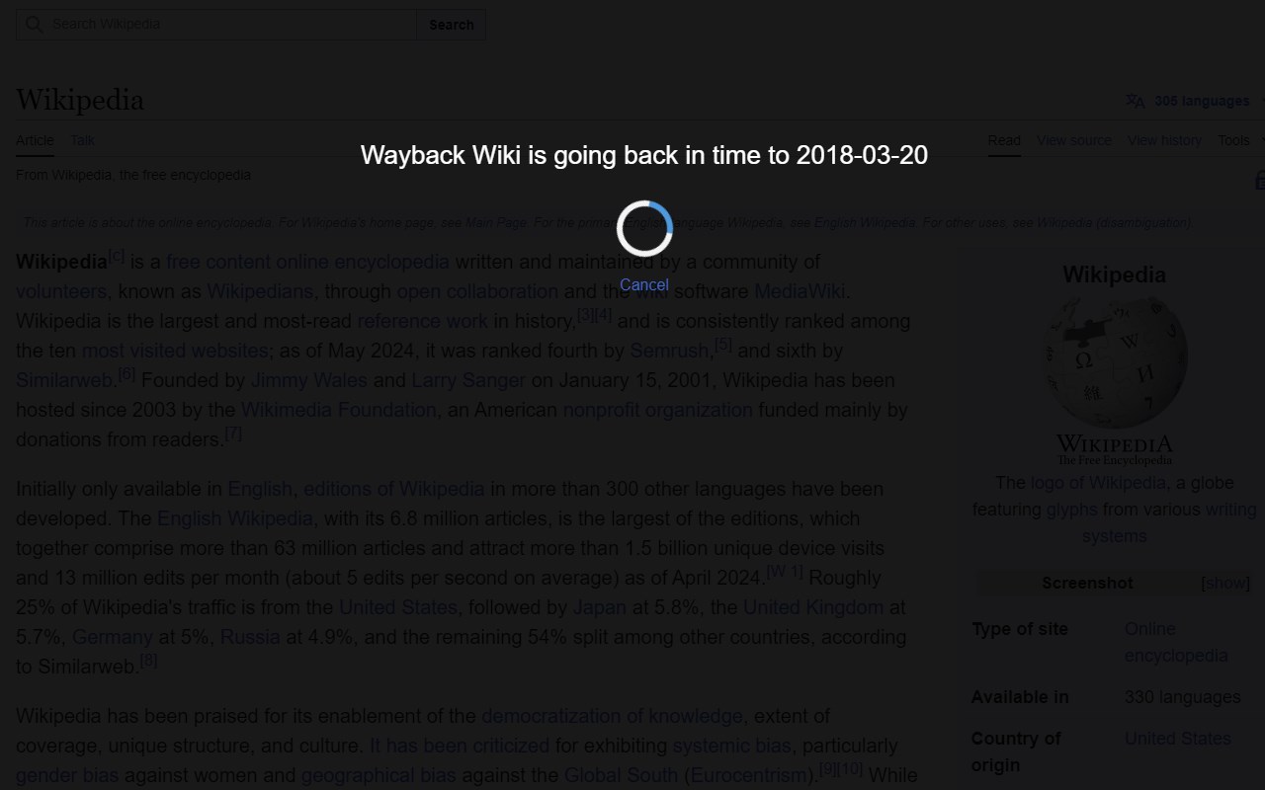The height and width of the screenshot is (790, 1265).
Task: Open the View history tab
Action: pos(1164,140)
